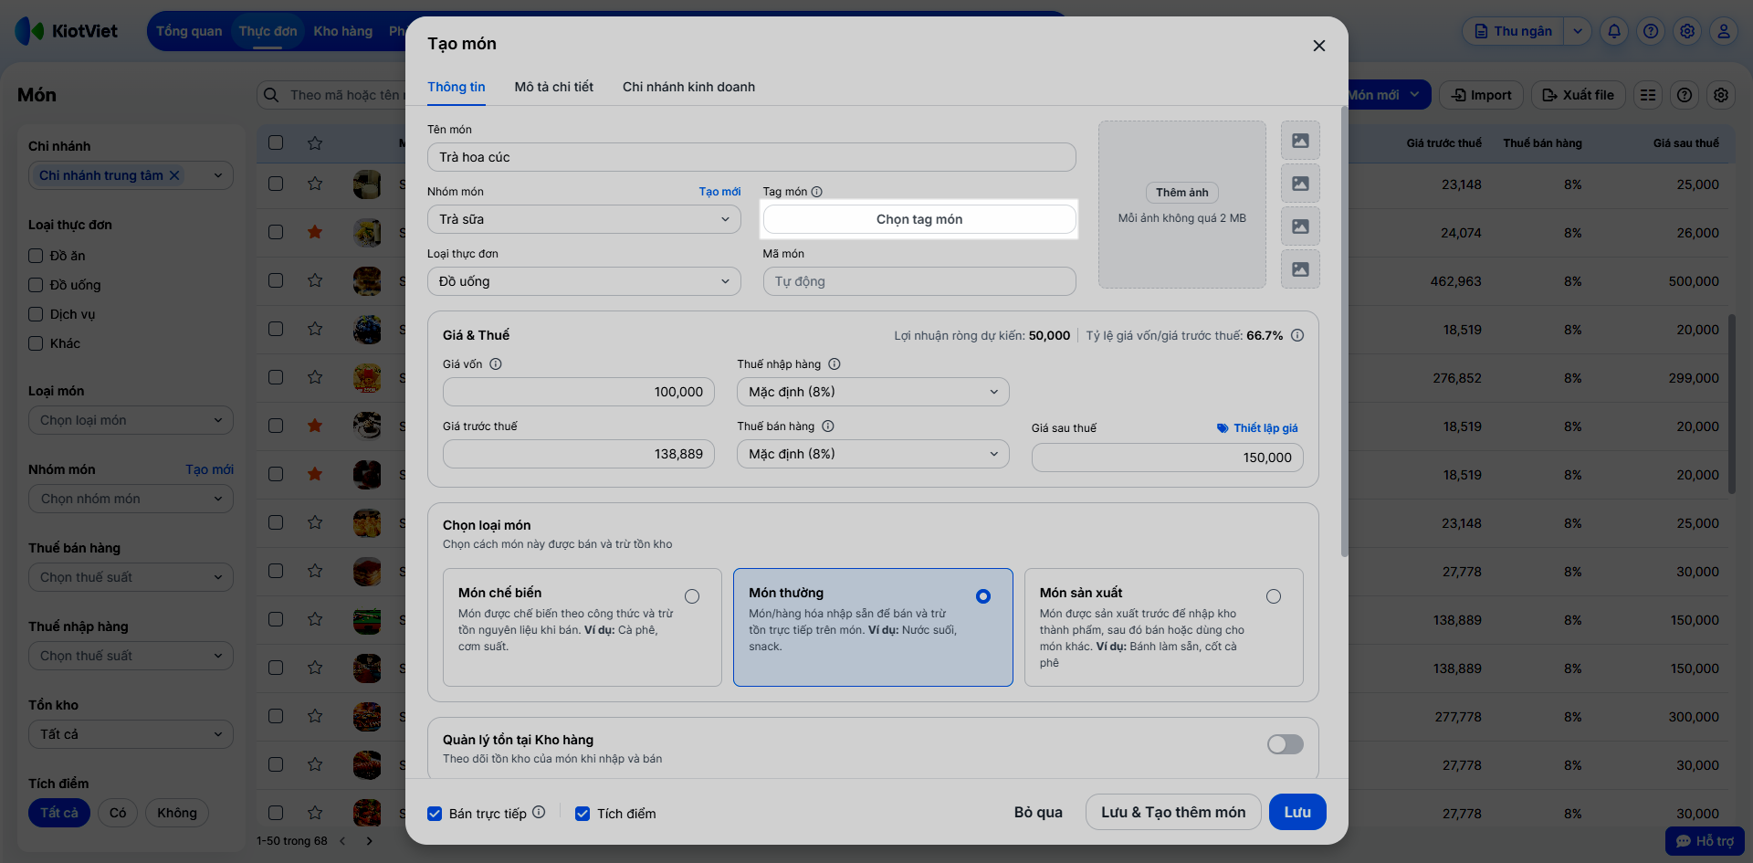1753x863 pixels.
Task: Click Lưu & Tạo thêm món button
Action: pos(1173,812)
